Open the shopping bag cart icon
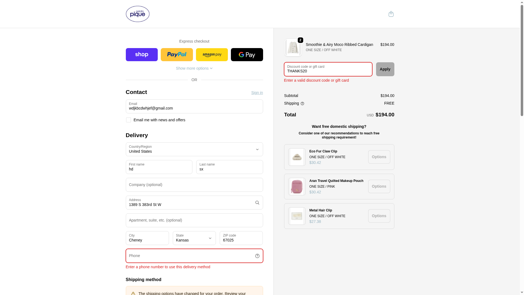 click(x=391, y=14)
